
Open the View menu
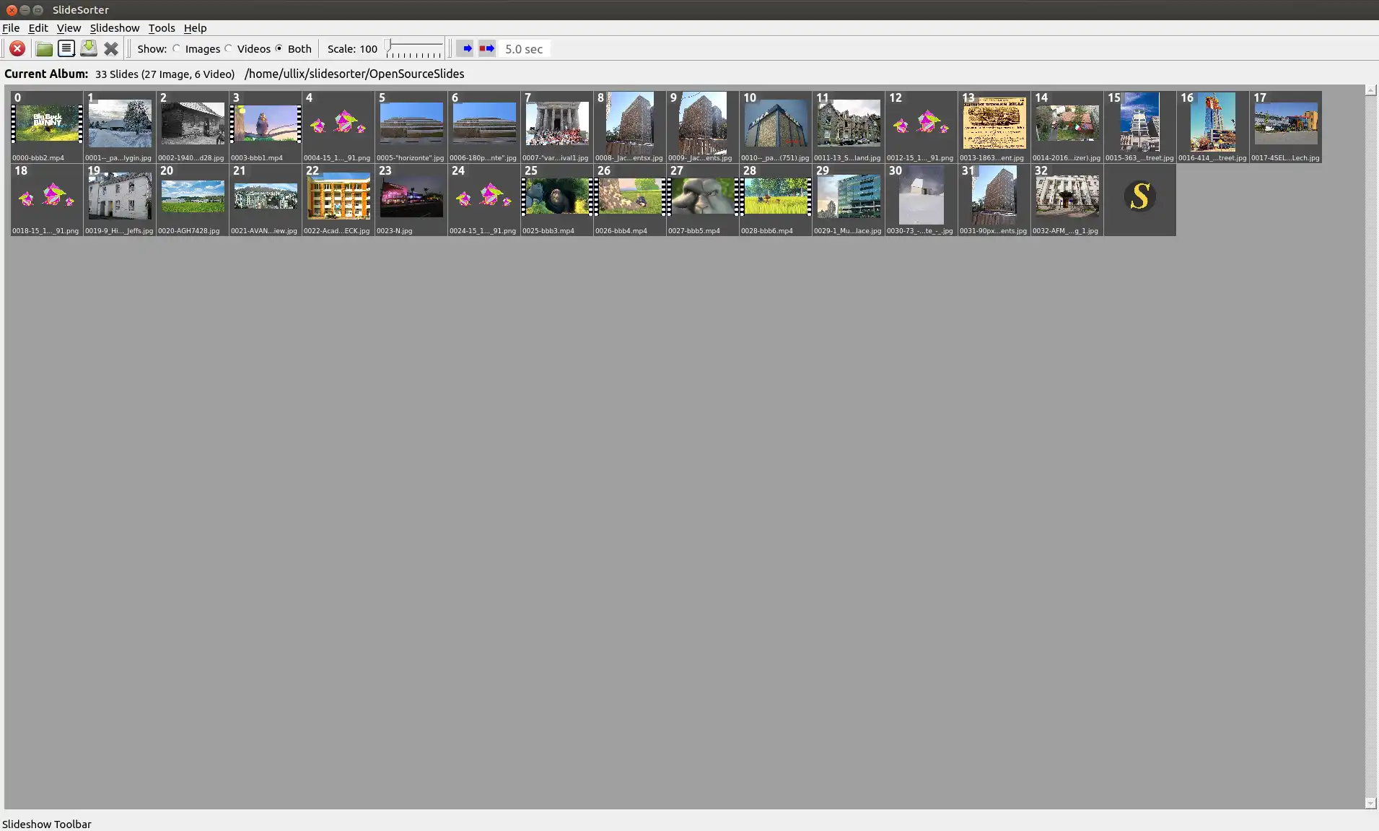[x=69, y=27]
